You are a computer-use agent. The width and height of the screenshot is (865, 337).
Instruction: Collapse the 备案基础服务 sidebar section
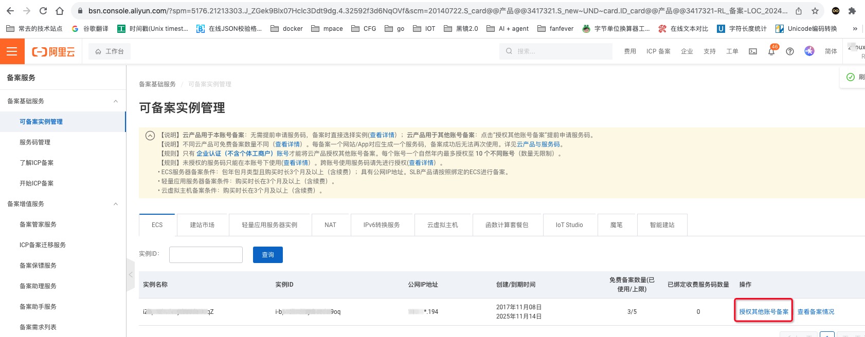(116, 101)
